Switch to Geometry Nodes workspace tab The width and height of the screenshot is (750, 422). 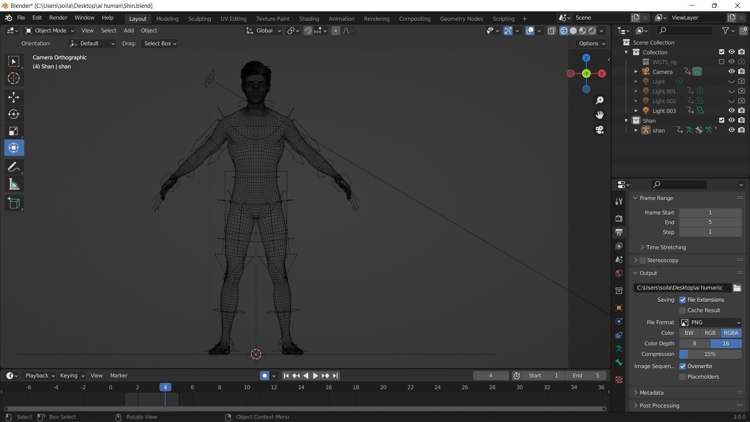[x=461, y=18]
